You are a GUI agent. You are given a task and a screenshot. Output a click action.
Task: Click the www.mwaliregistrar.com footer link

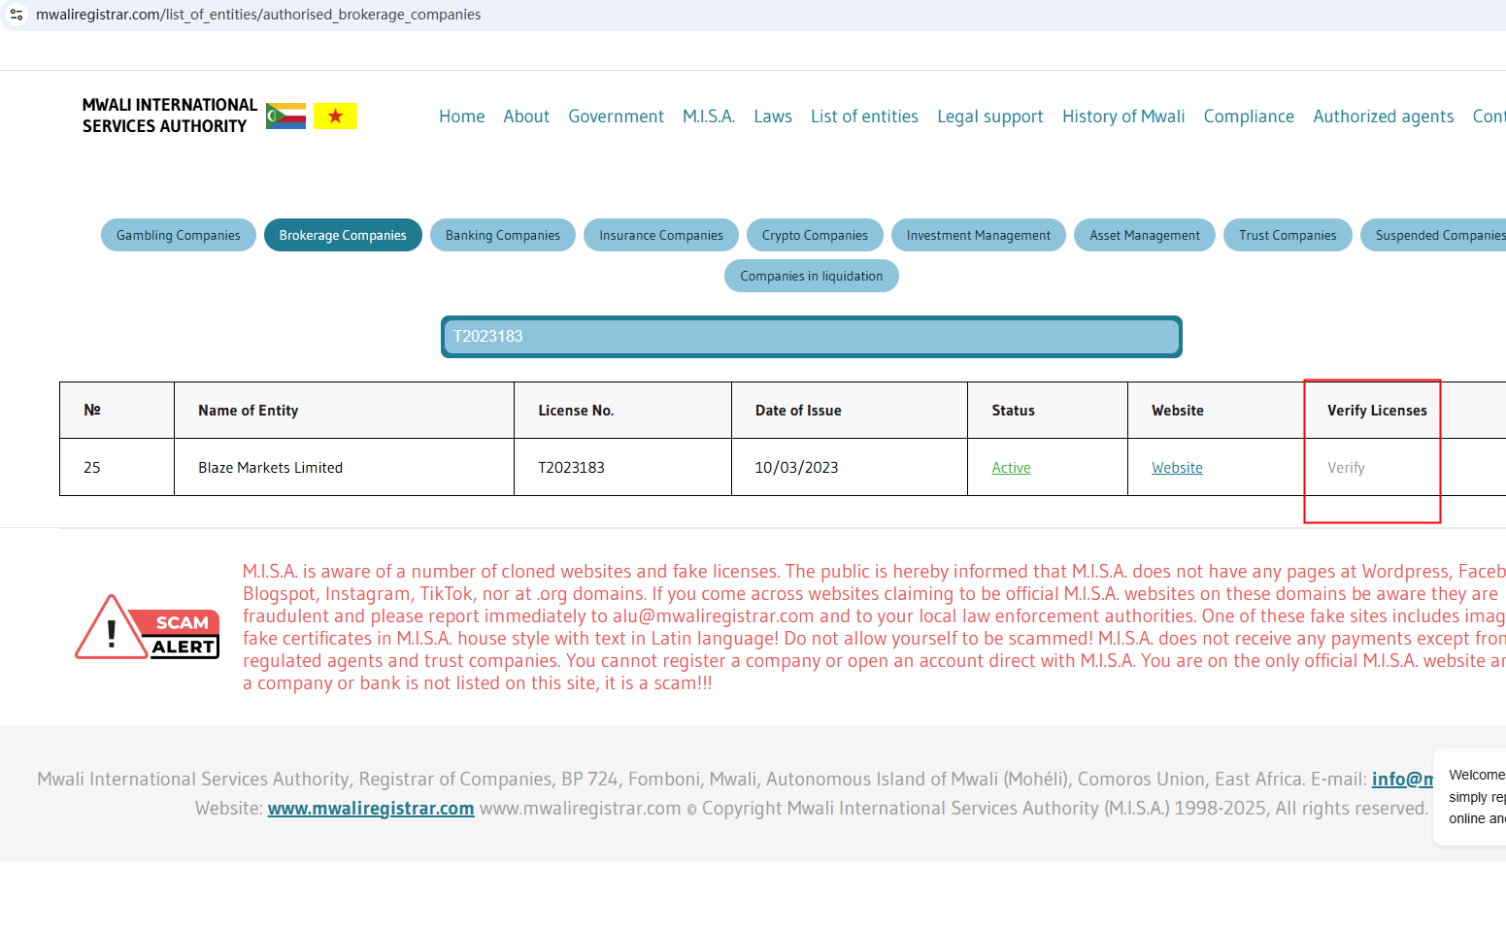click(371, 809)
